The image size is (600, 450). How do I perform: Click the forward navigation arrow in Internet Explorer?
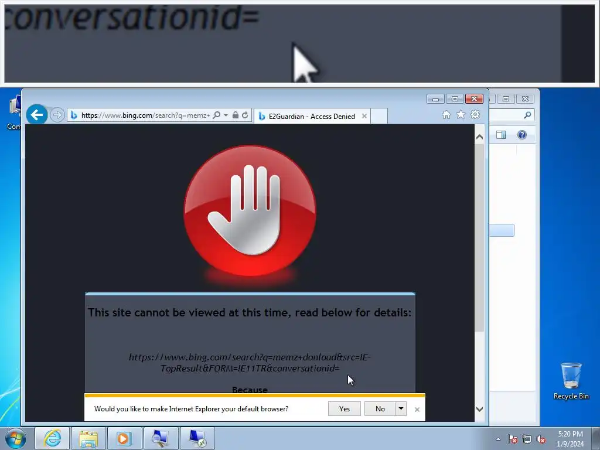57,115
